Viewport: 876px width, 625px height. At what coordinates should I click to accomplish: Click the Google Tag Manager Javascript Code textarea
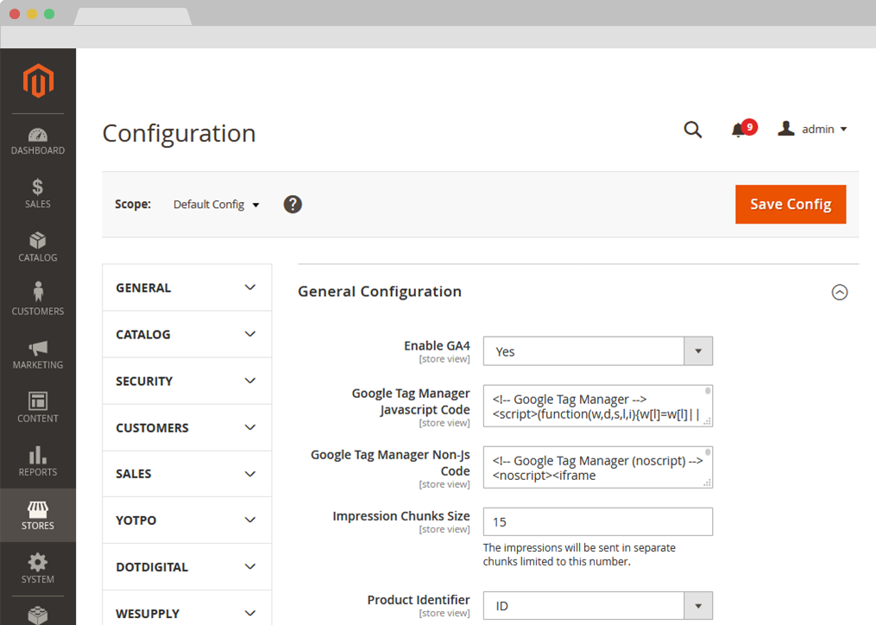[596, 407]
